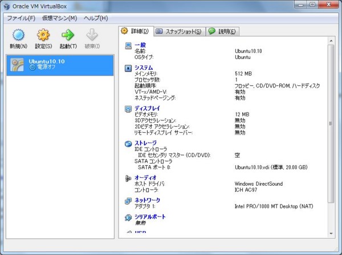Open the システム section heading link
Image resolution: width=342 pixels, height=255 pixels.
click(x=144, y=68)
